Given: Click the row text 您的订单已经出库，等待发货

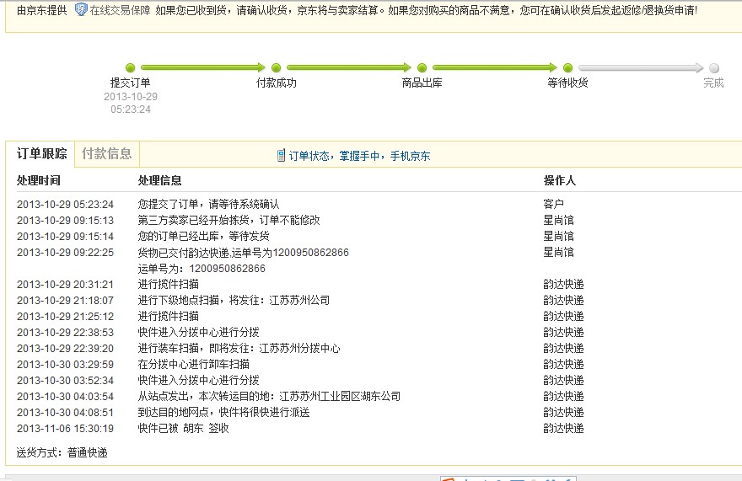Looking at the screenshot, I should tap(203, 236).
